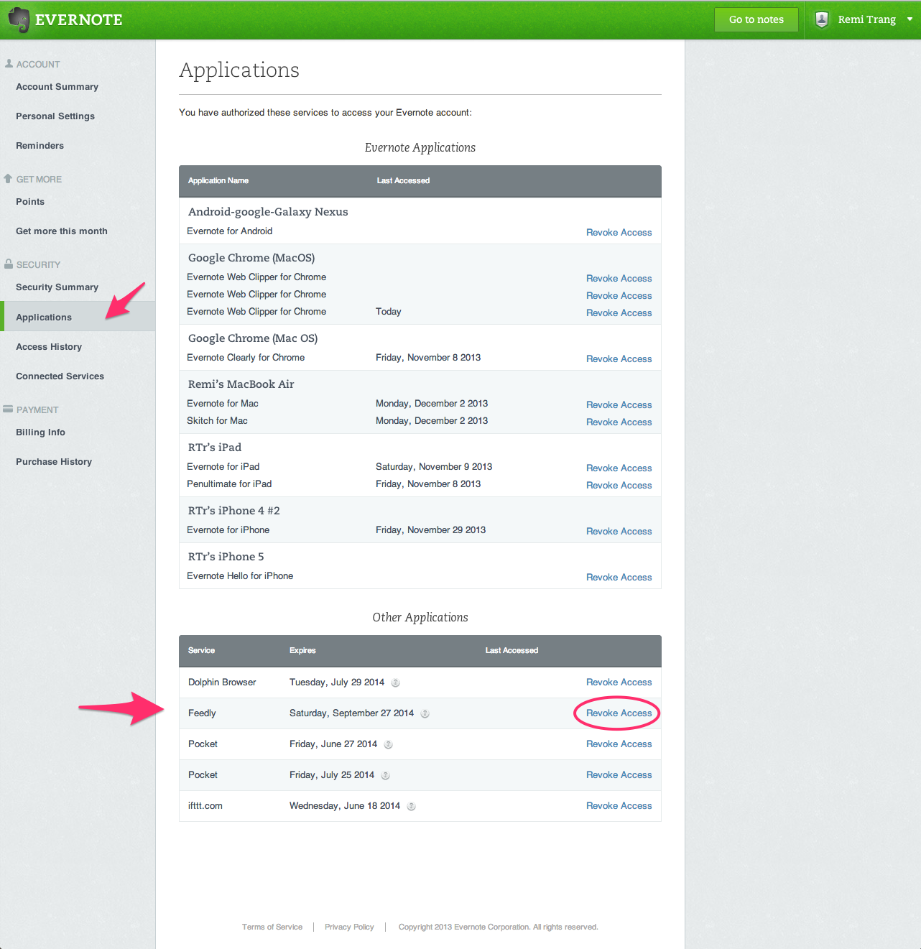The height and width of the screenshot is (949, 921).
Task: Click the info icon beside Feedly expiry date
Action: (x=425, y=713)
